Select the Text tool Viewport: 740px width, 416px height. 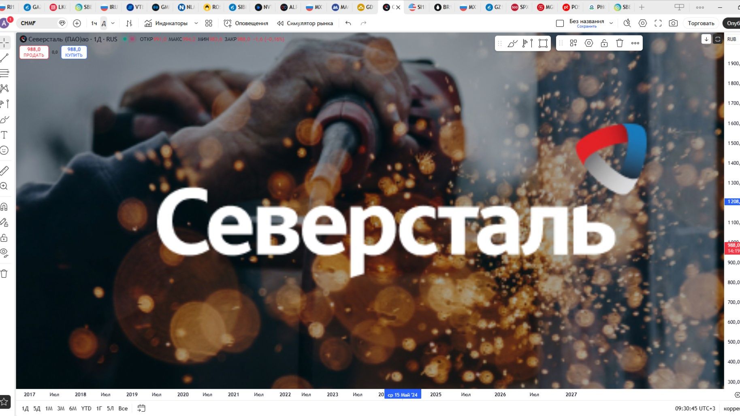(x=4, y=135)
